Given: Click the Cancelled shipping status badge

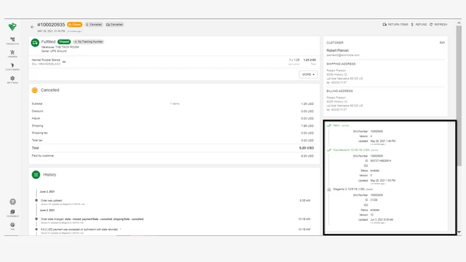Looking at the screenshot, I should [114, 24].
